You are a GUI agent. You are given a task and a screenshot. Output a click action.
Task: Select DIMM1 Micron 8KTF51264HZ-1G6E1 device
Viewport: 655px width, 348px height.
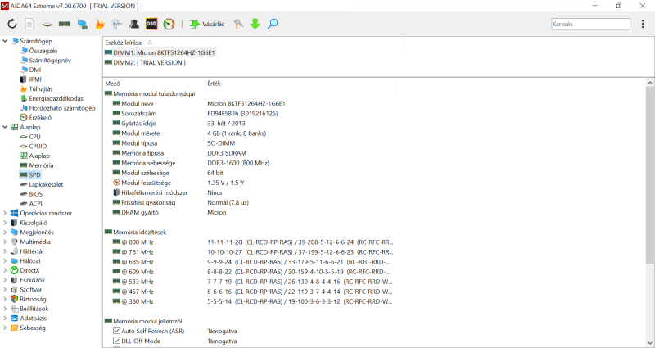click(160, 52)
